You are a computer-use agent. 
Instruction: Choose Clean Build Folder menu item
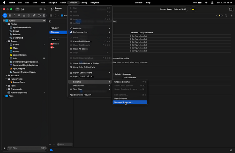click(90, 41)
